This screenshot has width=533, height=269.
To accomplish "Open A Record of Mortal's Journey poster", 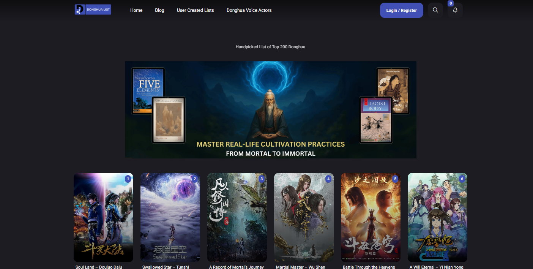I will [237, 217].
